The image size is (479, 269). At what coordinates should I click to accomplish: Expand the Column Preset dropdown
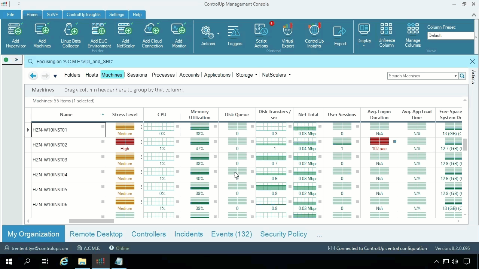(476, 37)
